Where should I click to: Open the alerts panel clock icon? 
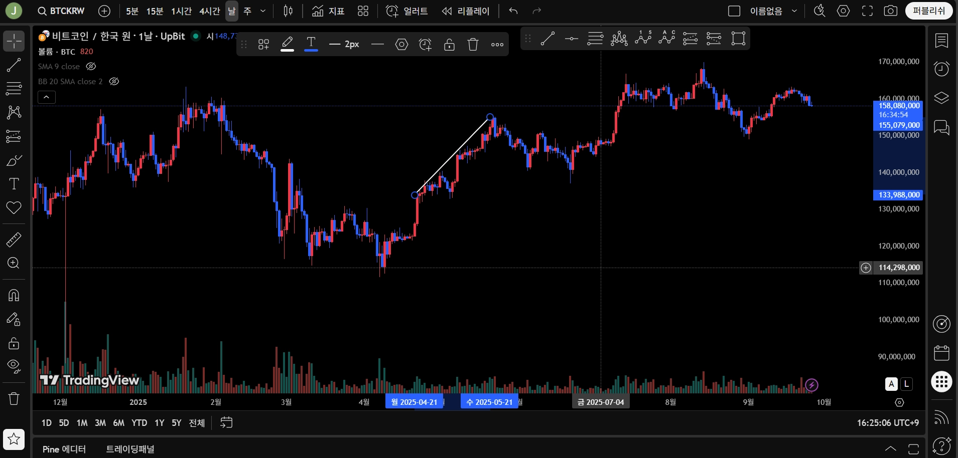[x=941, y=69]
